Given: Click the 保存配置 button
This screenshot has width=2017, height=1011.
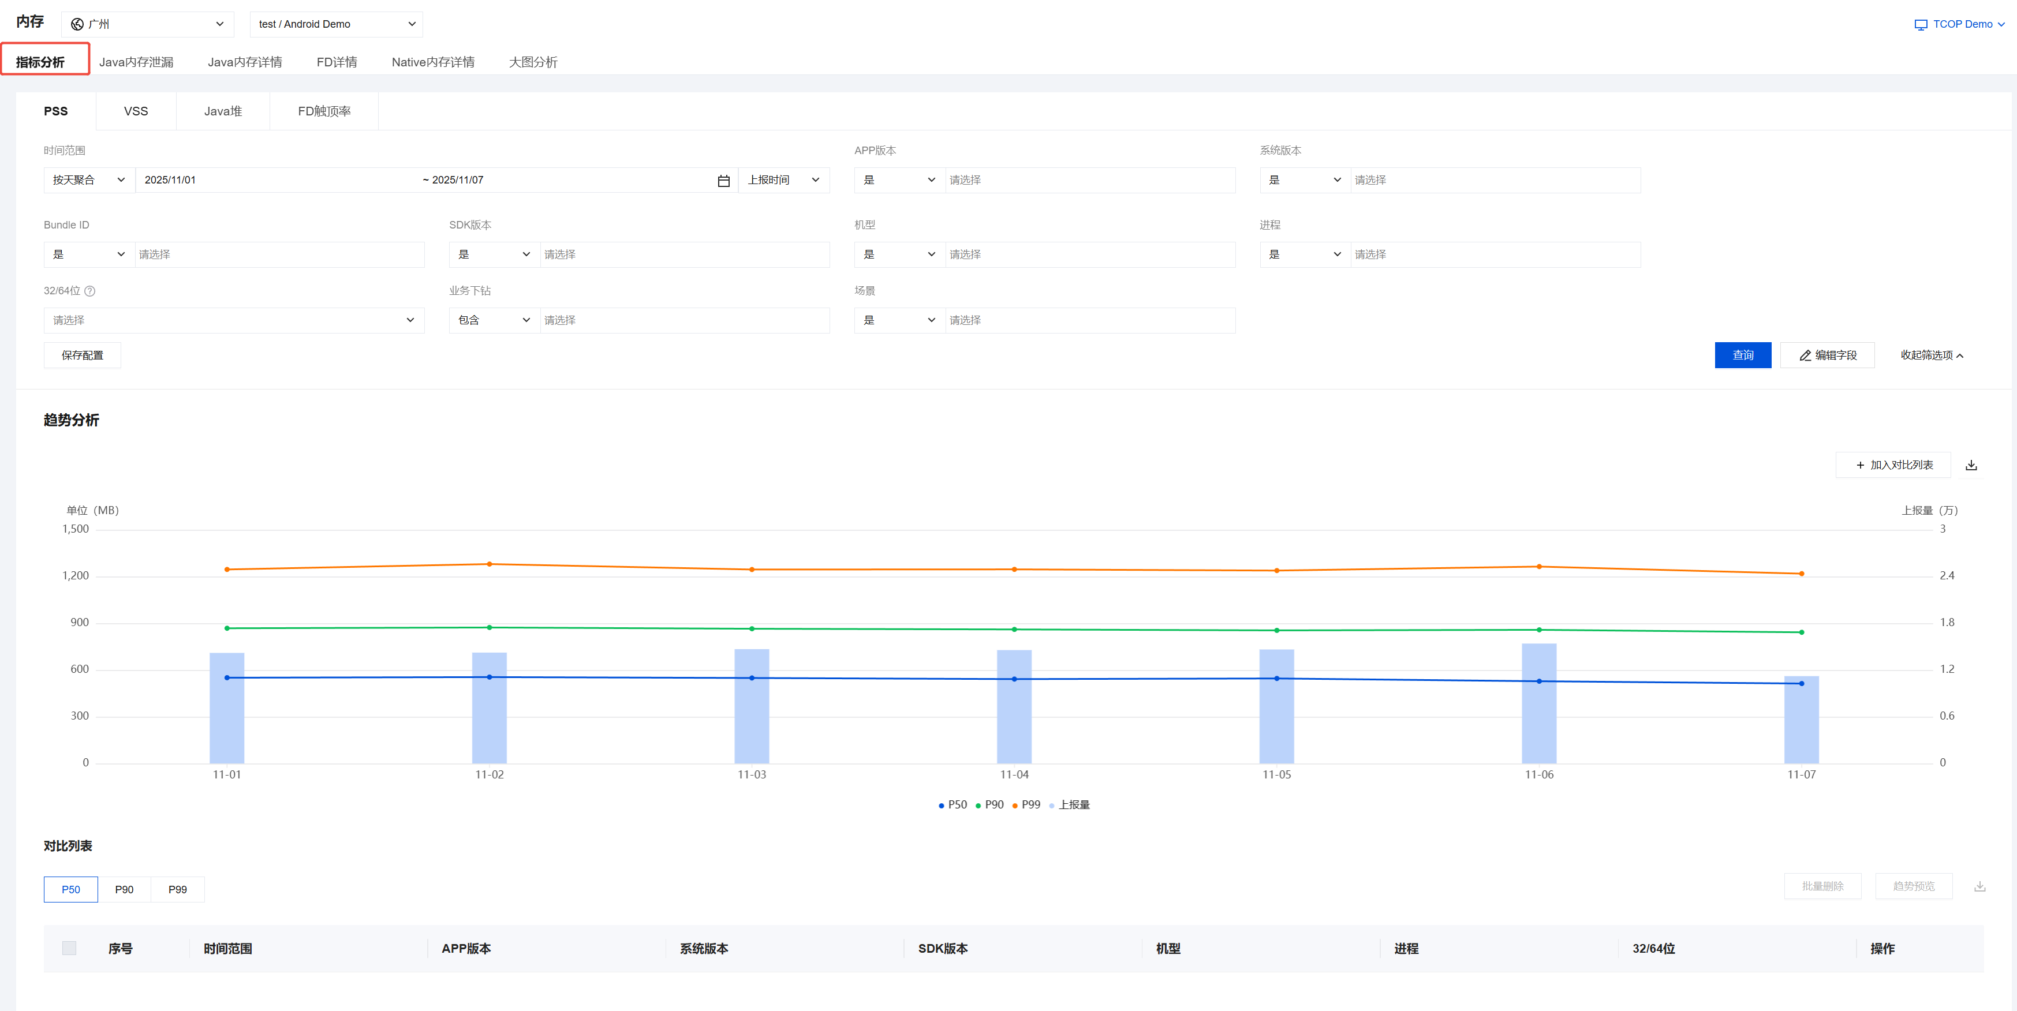Looking at the screenshot, I should tap(82, 355).
